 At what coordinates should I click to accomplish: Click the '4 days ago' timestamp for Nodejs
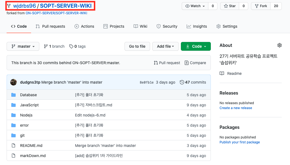click(196, 115)
